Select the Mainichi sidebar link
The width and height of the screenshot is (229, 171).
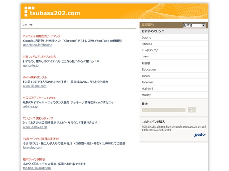147,89
